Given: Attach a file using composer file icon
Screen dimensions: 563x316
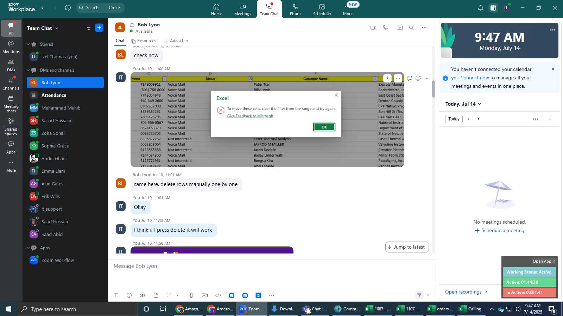Looking at the screenshot, I should tap(156, 295).
